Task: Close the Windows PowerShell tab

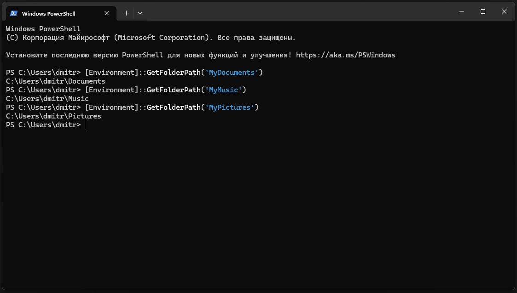Action: point(107,13)
